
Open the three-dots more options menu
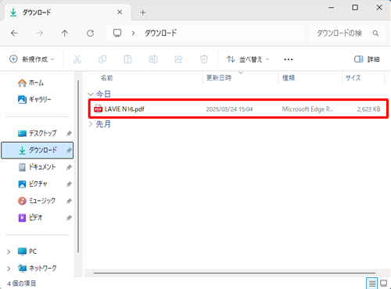[x=289, y=59]
